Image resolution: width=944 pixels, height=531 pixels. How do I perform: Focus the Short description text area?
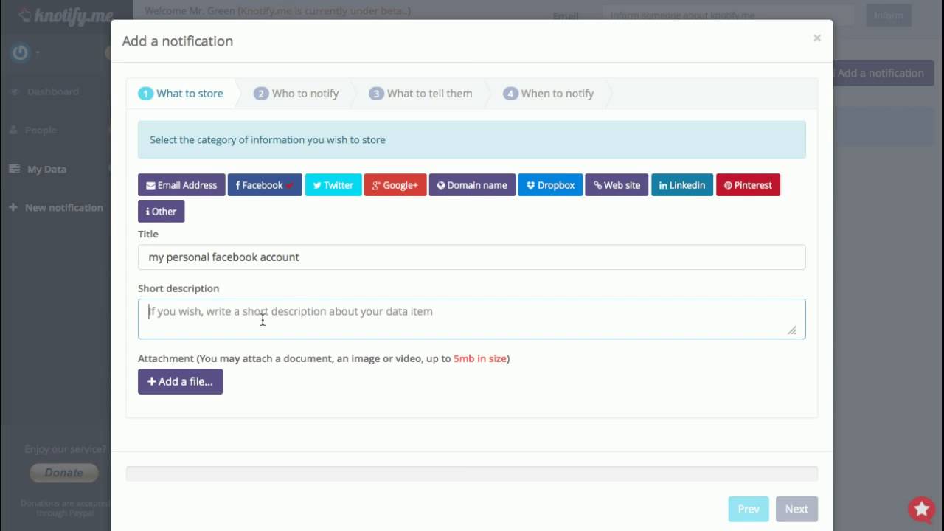click(x=472, y=319)
